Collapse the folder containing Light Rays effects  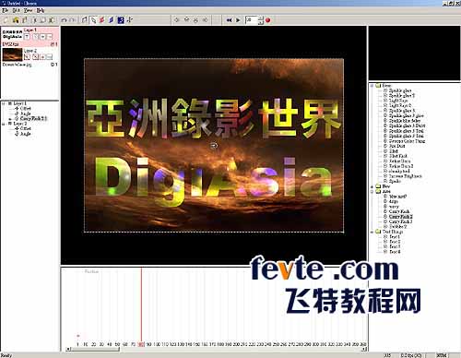(372, 86)
